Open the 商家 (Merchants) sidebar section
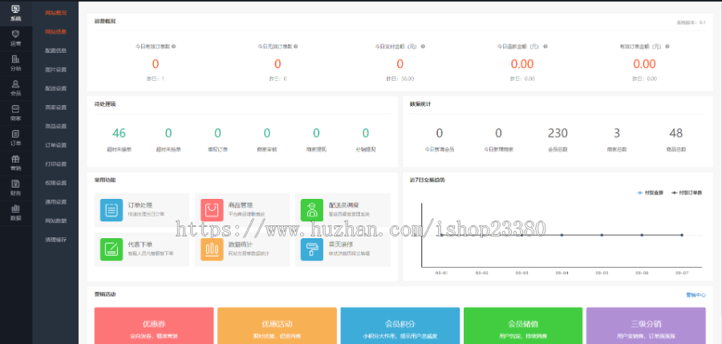Image resolution: width=722 pixels, height=344 pixels. tap(16, 113)
